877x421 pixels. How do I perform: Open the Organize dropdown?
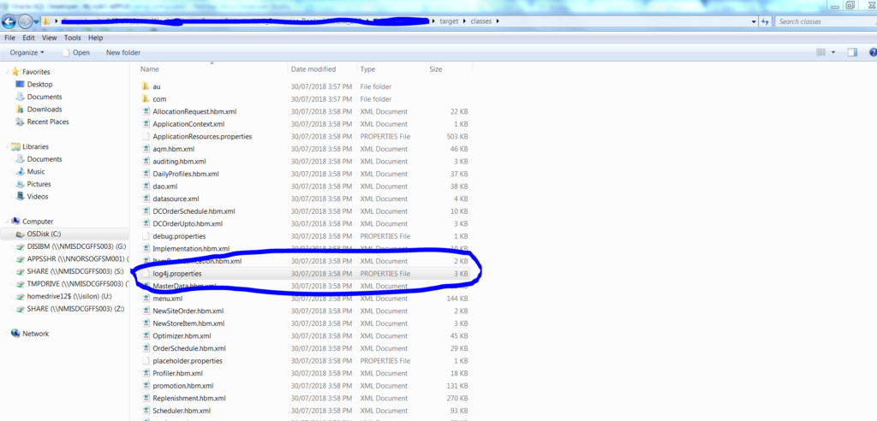(27, 52)
